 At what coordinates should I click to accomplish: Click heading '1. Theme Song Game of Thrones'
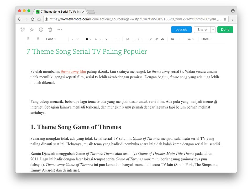pos(76,127)
